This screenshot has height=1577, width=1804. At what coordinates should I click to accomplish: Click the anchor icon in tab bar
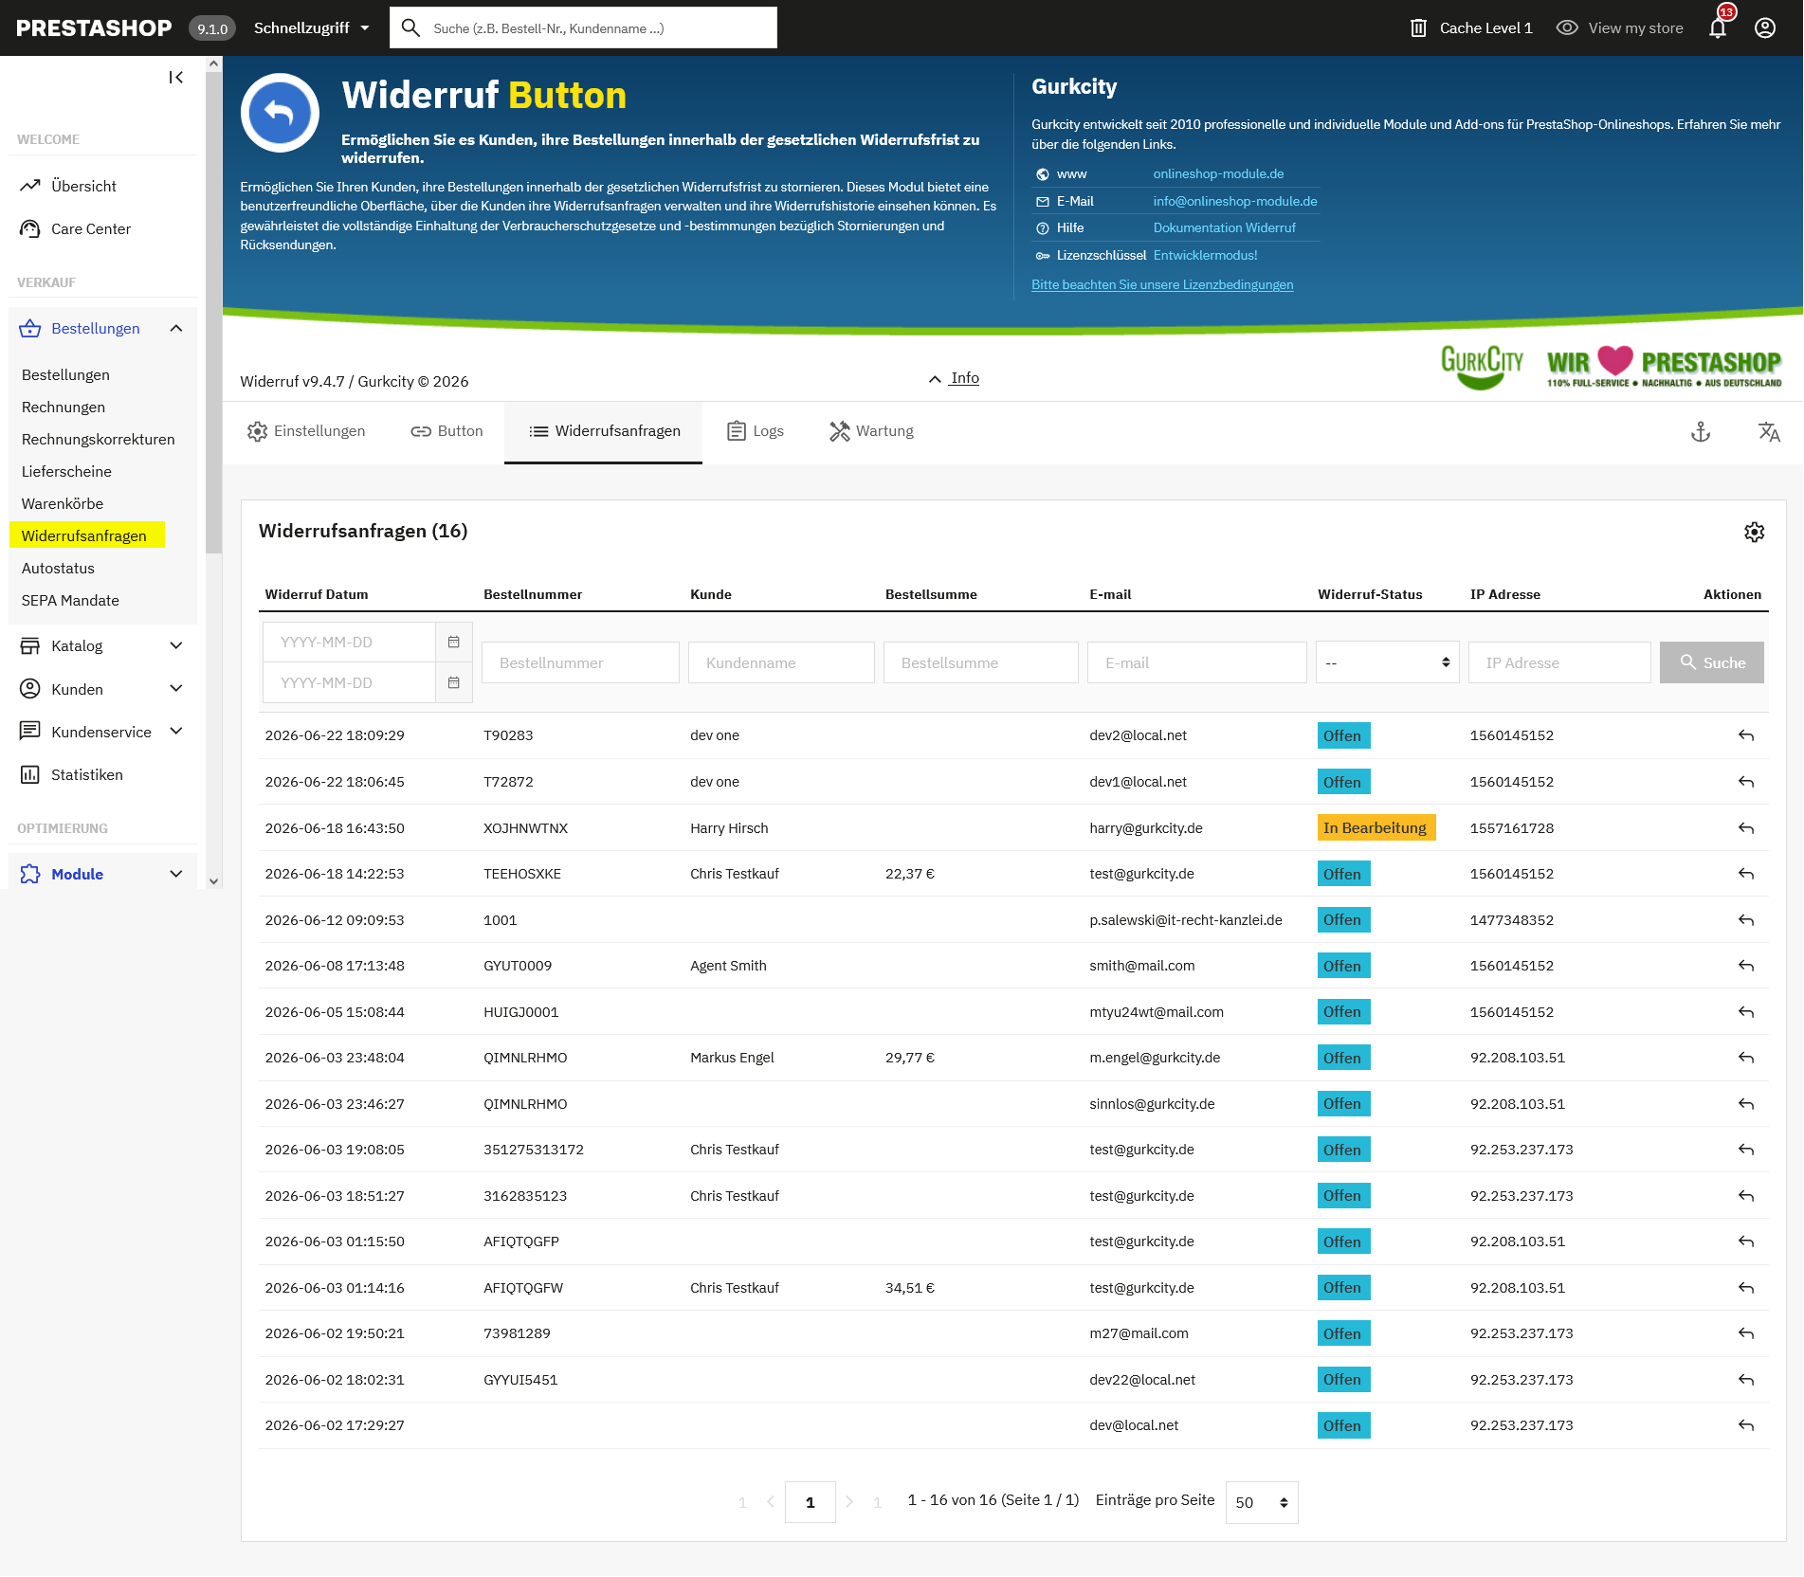click(1701, 432)
